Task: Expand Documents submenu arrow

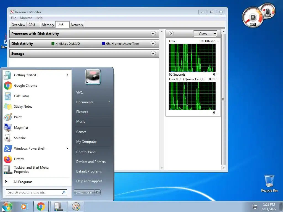Action: click(109, 102)
